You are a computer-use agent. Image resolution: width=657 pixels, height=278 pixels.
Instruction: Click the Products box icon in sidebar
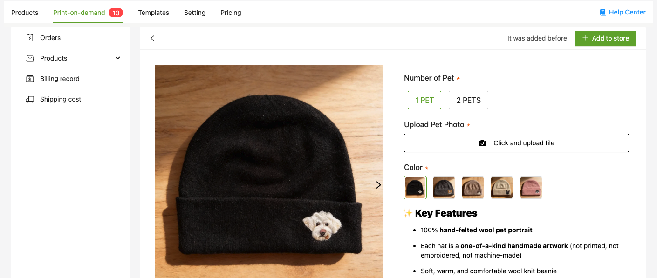tap(30, 58)
